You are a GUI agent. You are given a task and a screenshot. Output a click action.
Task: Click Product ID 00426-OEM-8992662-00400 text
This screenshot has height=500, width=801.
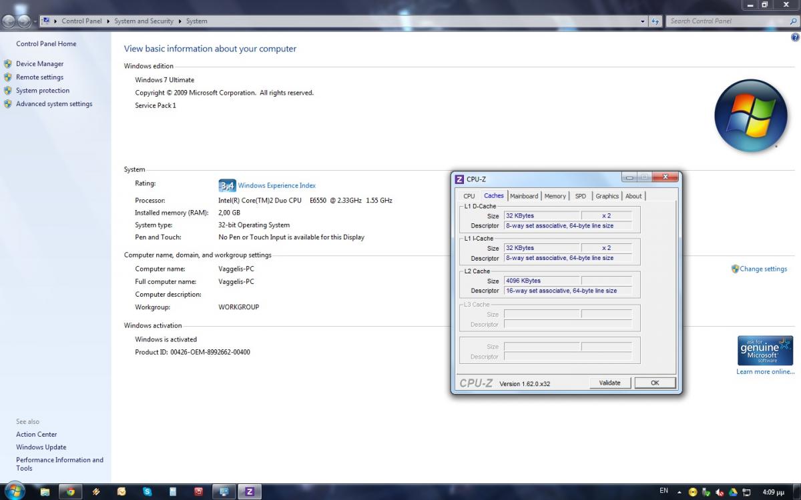coord(193,352)
